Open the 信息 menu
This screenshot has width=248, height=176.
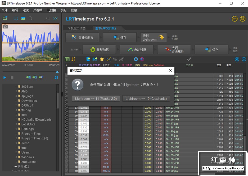74,10
